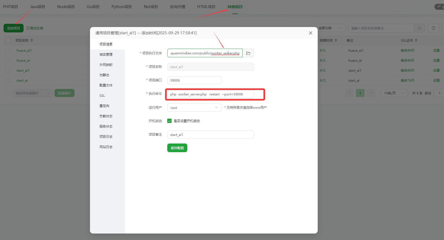Click the search magnifier icon
This screenshot has height=240, width=444.
pyautogui.click(x=420, y=28)
